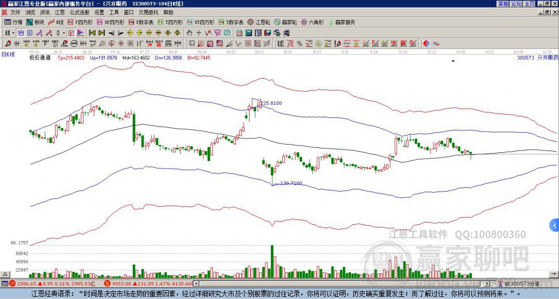Open the 板块 sector view
The height and width of the screenshot is (299, 559).
coord(35,22)
